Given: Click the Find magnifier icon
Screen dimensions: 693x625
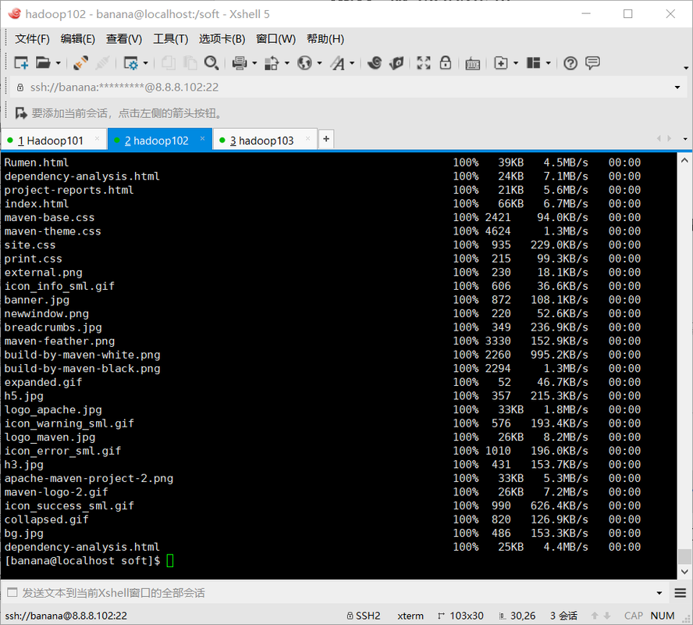Looking at the screenshot, I should [211, 63].
